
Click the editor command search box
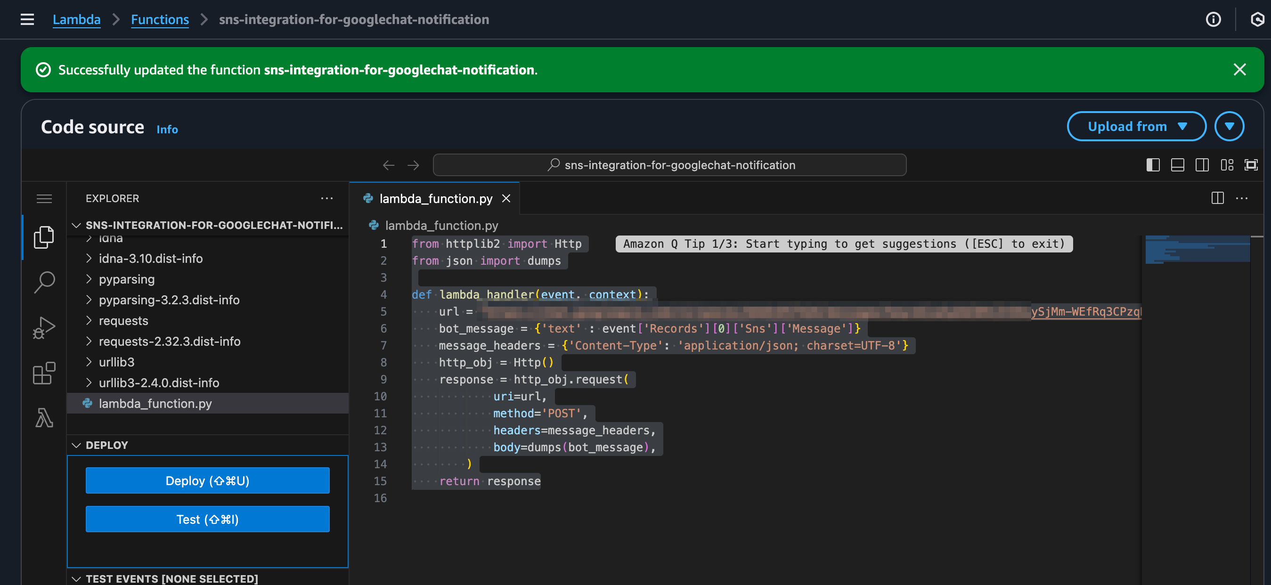[669, 165]
